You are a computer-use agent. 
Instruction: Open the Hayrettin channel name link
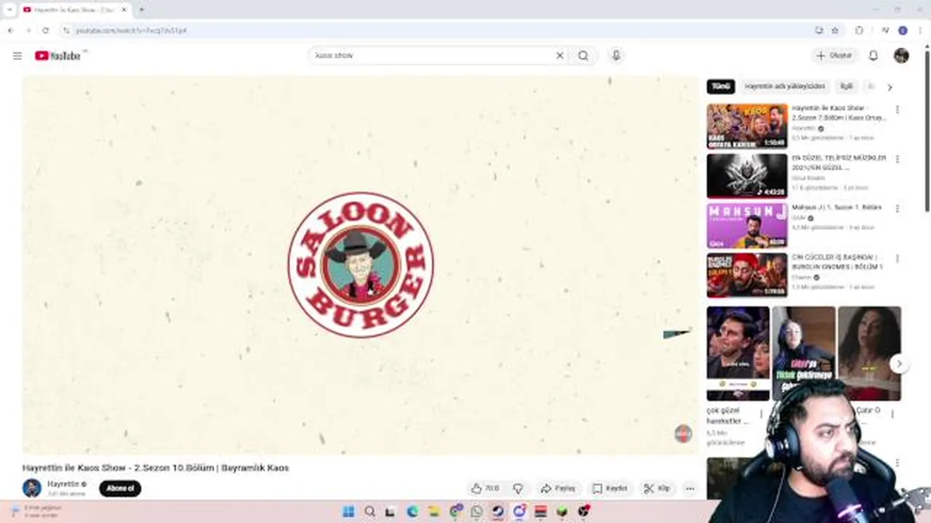coord(63,484)
